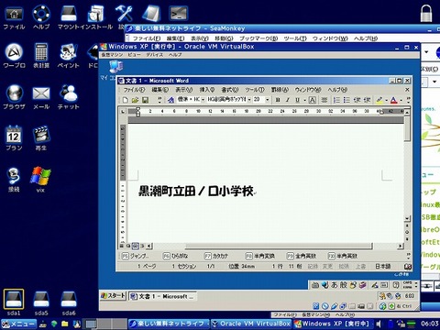Click the VirtualBox USB pen status icon

click(x=334, y=306)
